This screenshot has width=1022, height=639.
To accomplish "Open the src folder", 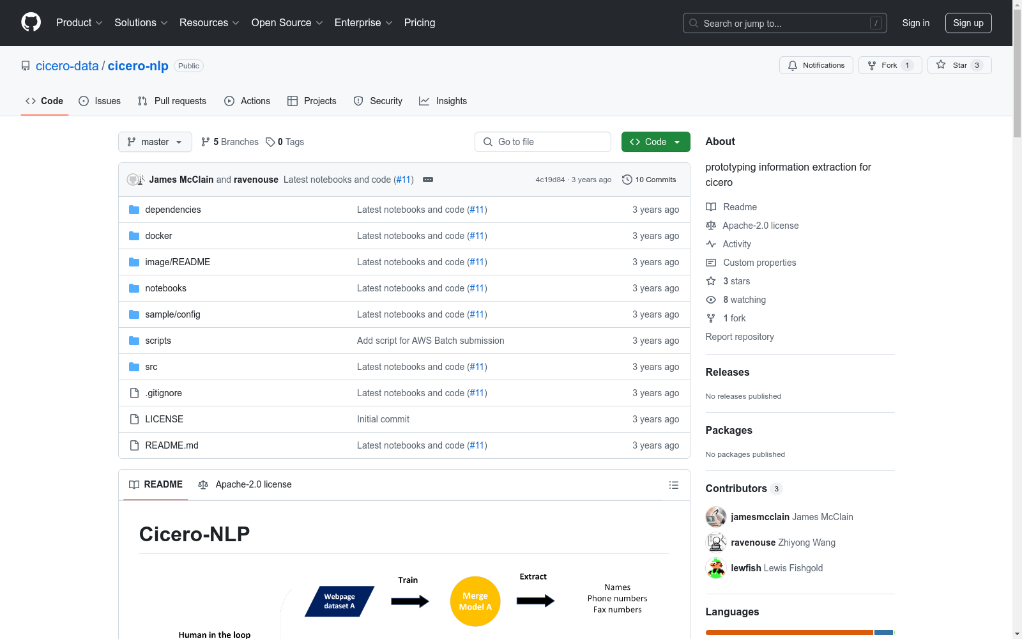I will (151, 367).
